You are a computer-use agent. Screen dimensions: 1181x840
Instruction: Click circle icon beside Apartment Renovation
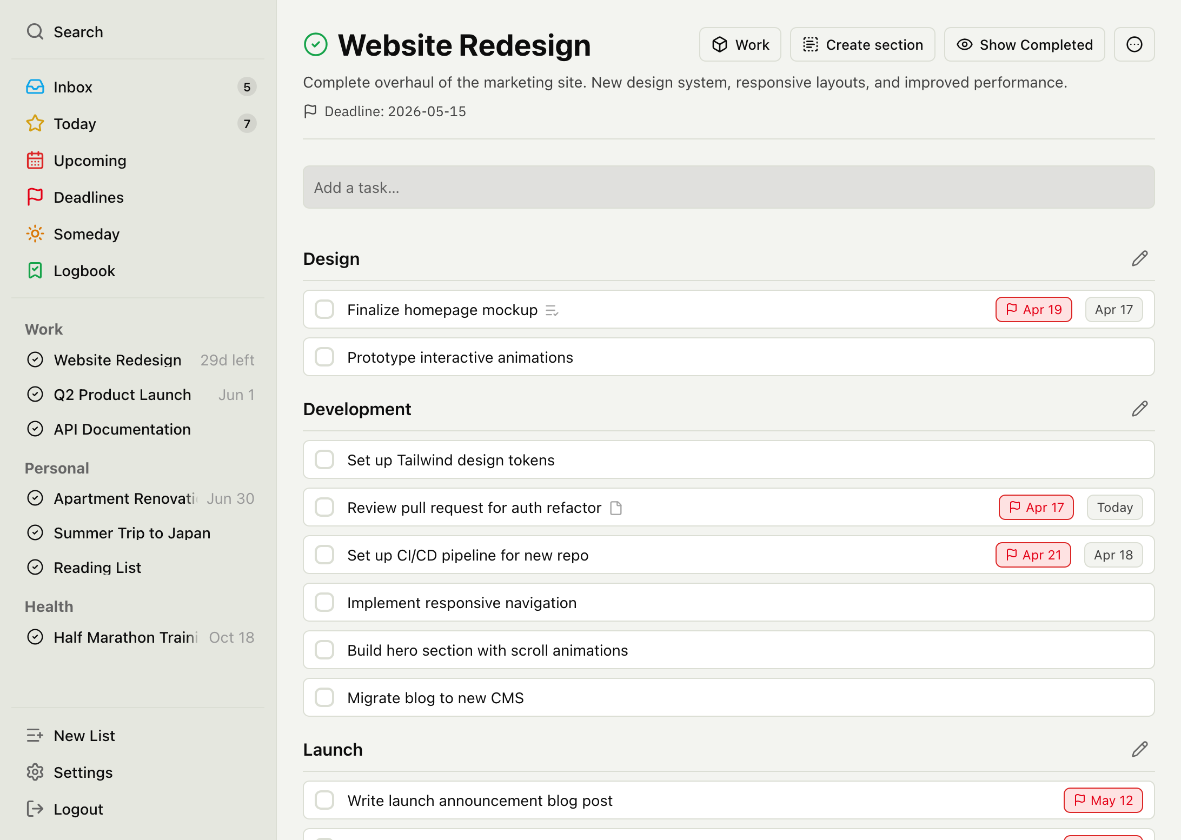(x=35, y=498)
